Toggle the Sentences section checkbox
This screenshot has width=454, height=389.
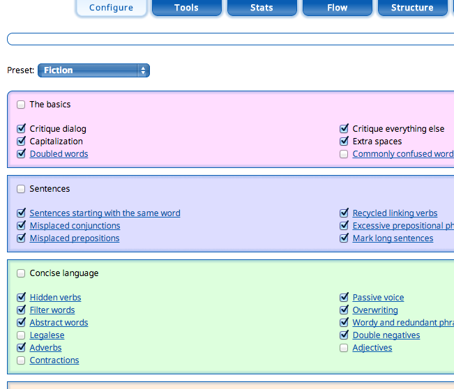pos(21,189)
